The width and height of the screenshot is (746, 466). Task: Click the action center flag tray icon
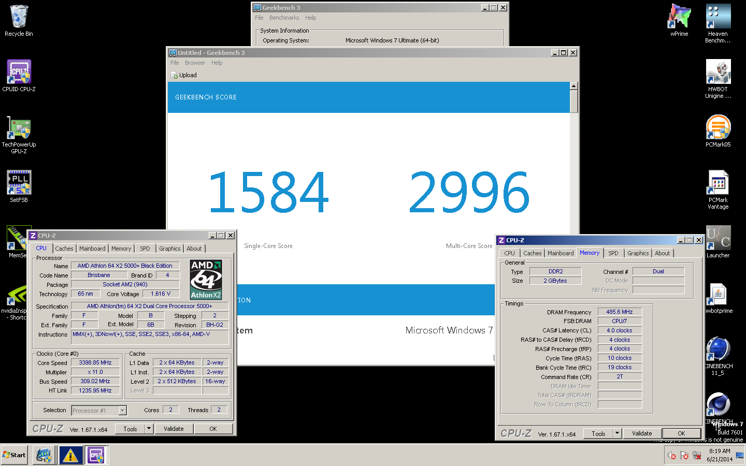coord(684,456)
